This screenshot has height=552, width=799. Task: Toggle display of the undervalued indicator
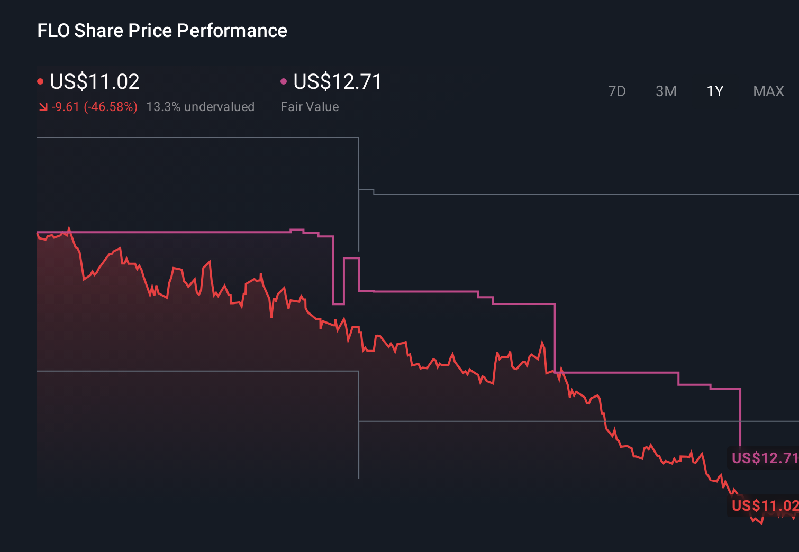pos(201,106)
